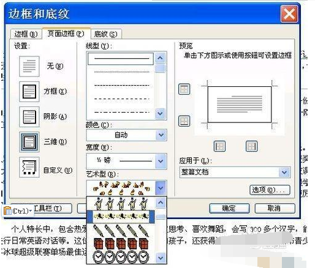Image resolution: width=315 pixels, height=268 pixels.
Task: Choose the dotted line style
Action: pos(121,72)
